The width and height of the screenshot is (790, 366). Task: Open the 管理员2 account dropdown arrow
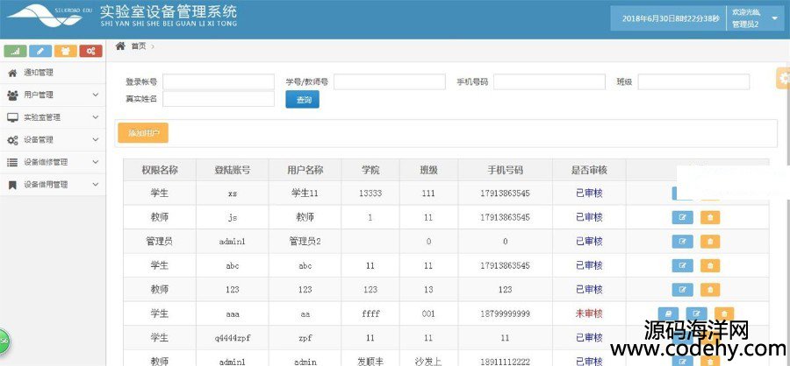tap(775, 18)
